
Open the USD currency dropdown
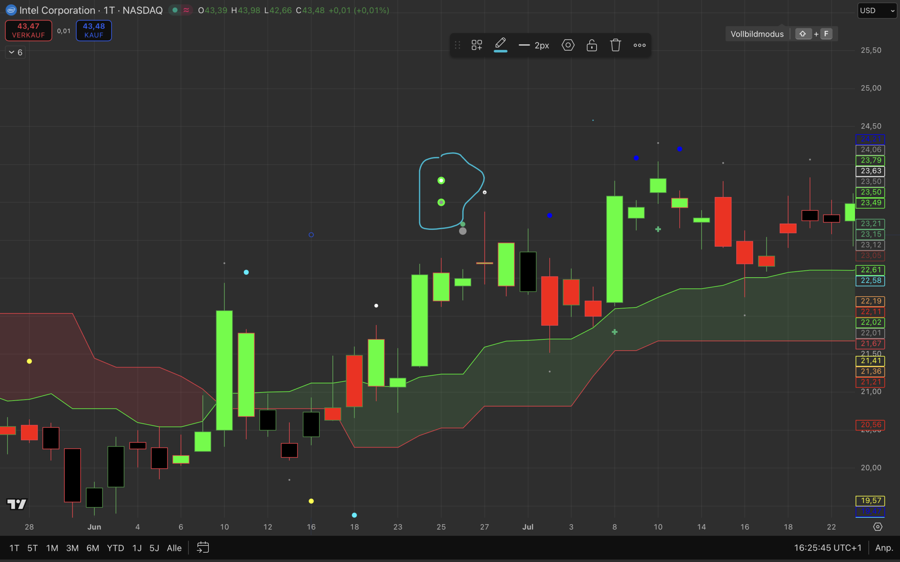click(x=877, y=10)
